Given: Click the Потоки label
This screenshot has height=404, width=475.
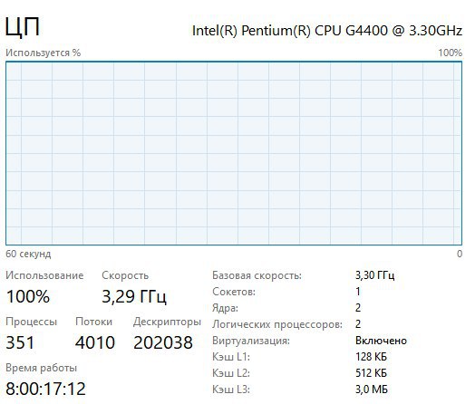Looking at the screenshot, I should point(94,322).
